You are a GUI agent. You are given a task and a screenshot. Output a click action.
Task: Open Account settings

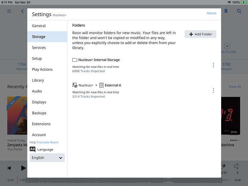(x=47, y=135)
